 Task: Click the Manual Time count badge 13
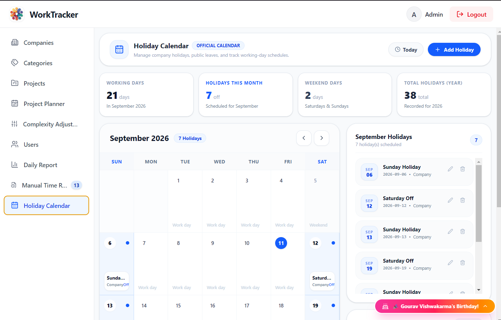[77, 185]
